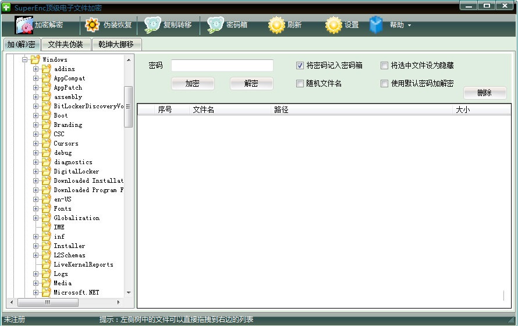The height and width of the screenshot is (326, 518).
Task: Enable 将选中文件设为隐藏 checkbox
Action: coord(384,66)
